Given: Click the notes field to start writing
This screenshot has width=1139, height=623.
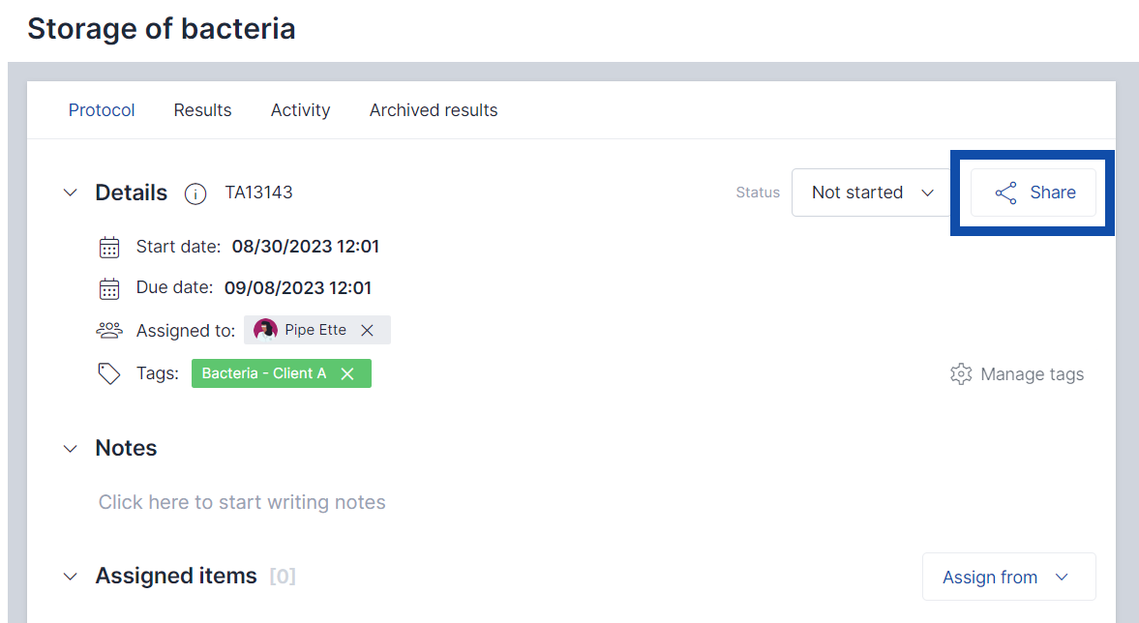Looking at the screenshot, I should coord(242,502).
